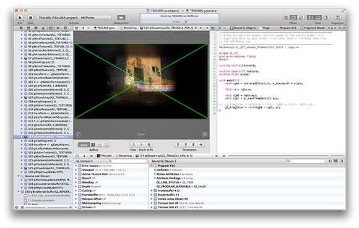Viewport: 359px width, 228px height.
Task: Select the Blending state row
Action: pos(111,182)
